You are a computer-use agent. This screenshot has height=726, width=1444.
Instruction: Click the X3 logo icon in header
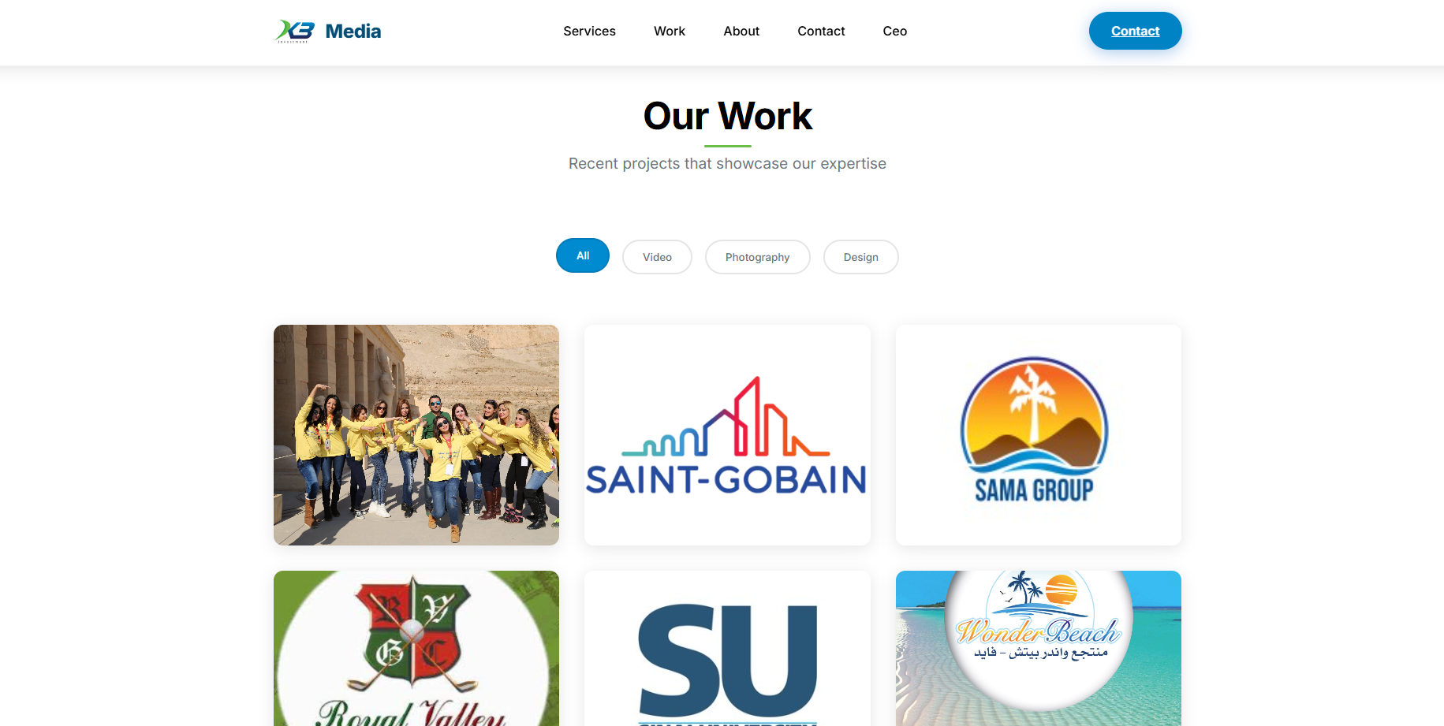295,31
